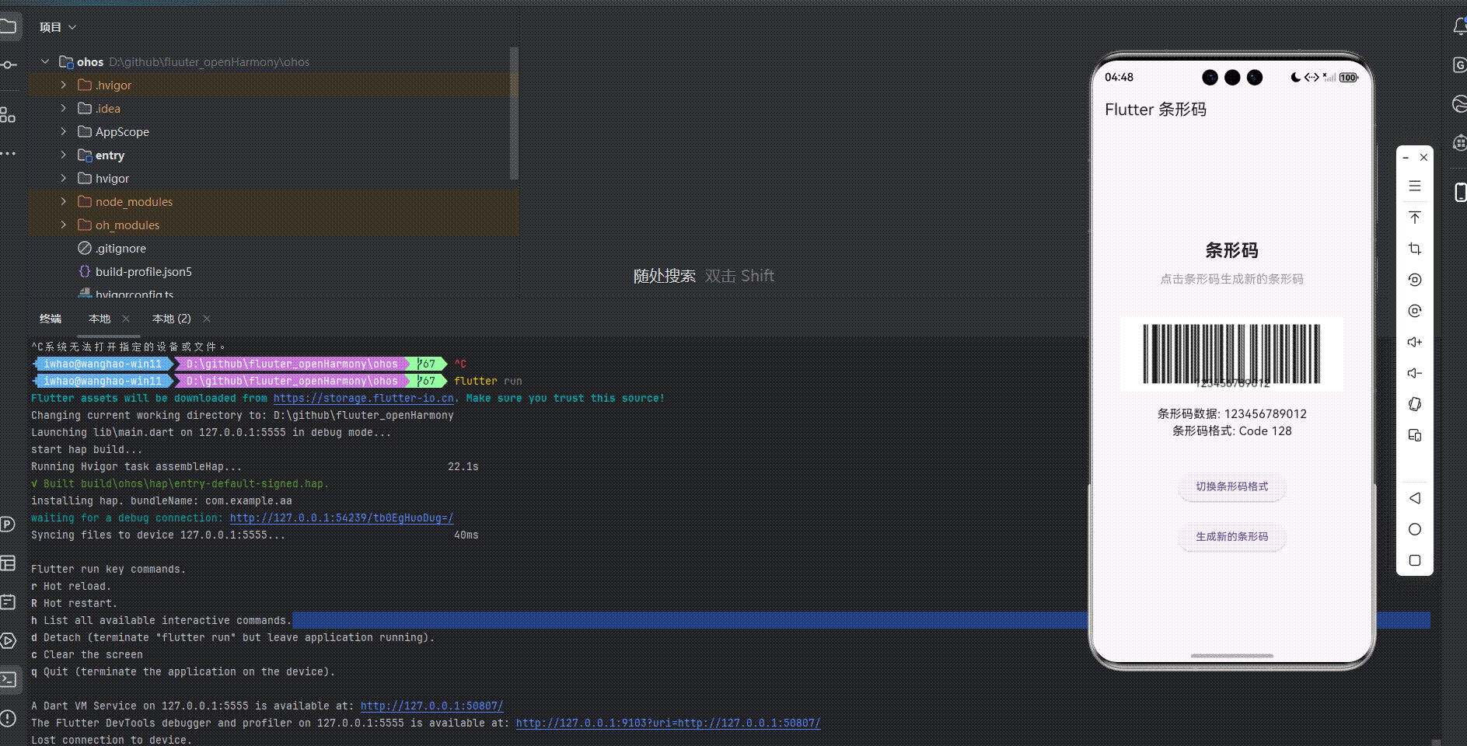Select the build-profile.json5 file
The height and width of the screenshot is (746, 1467).
[143, 271]
